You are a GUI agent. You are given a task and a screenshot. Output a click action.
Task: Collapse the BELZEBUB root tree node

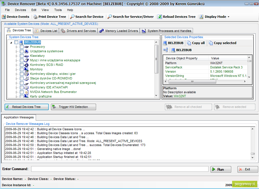[11, 42]
